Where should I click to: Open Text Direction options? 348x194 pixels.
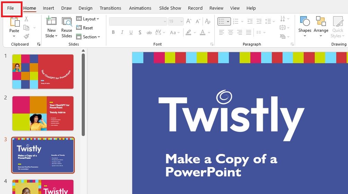tap(285, 19)
